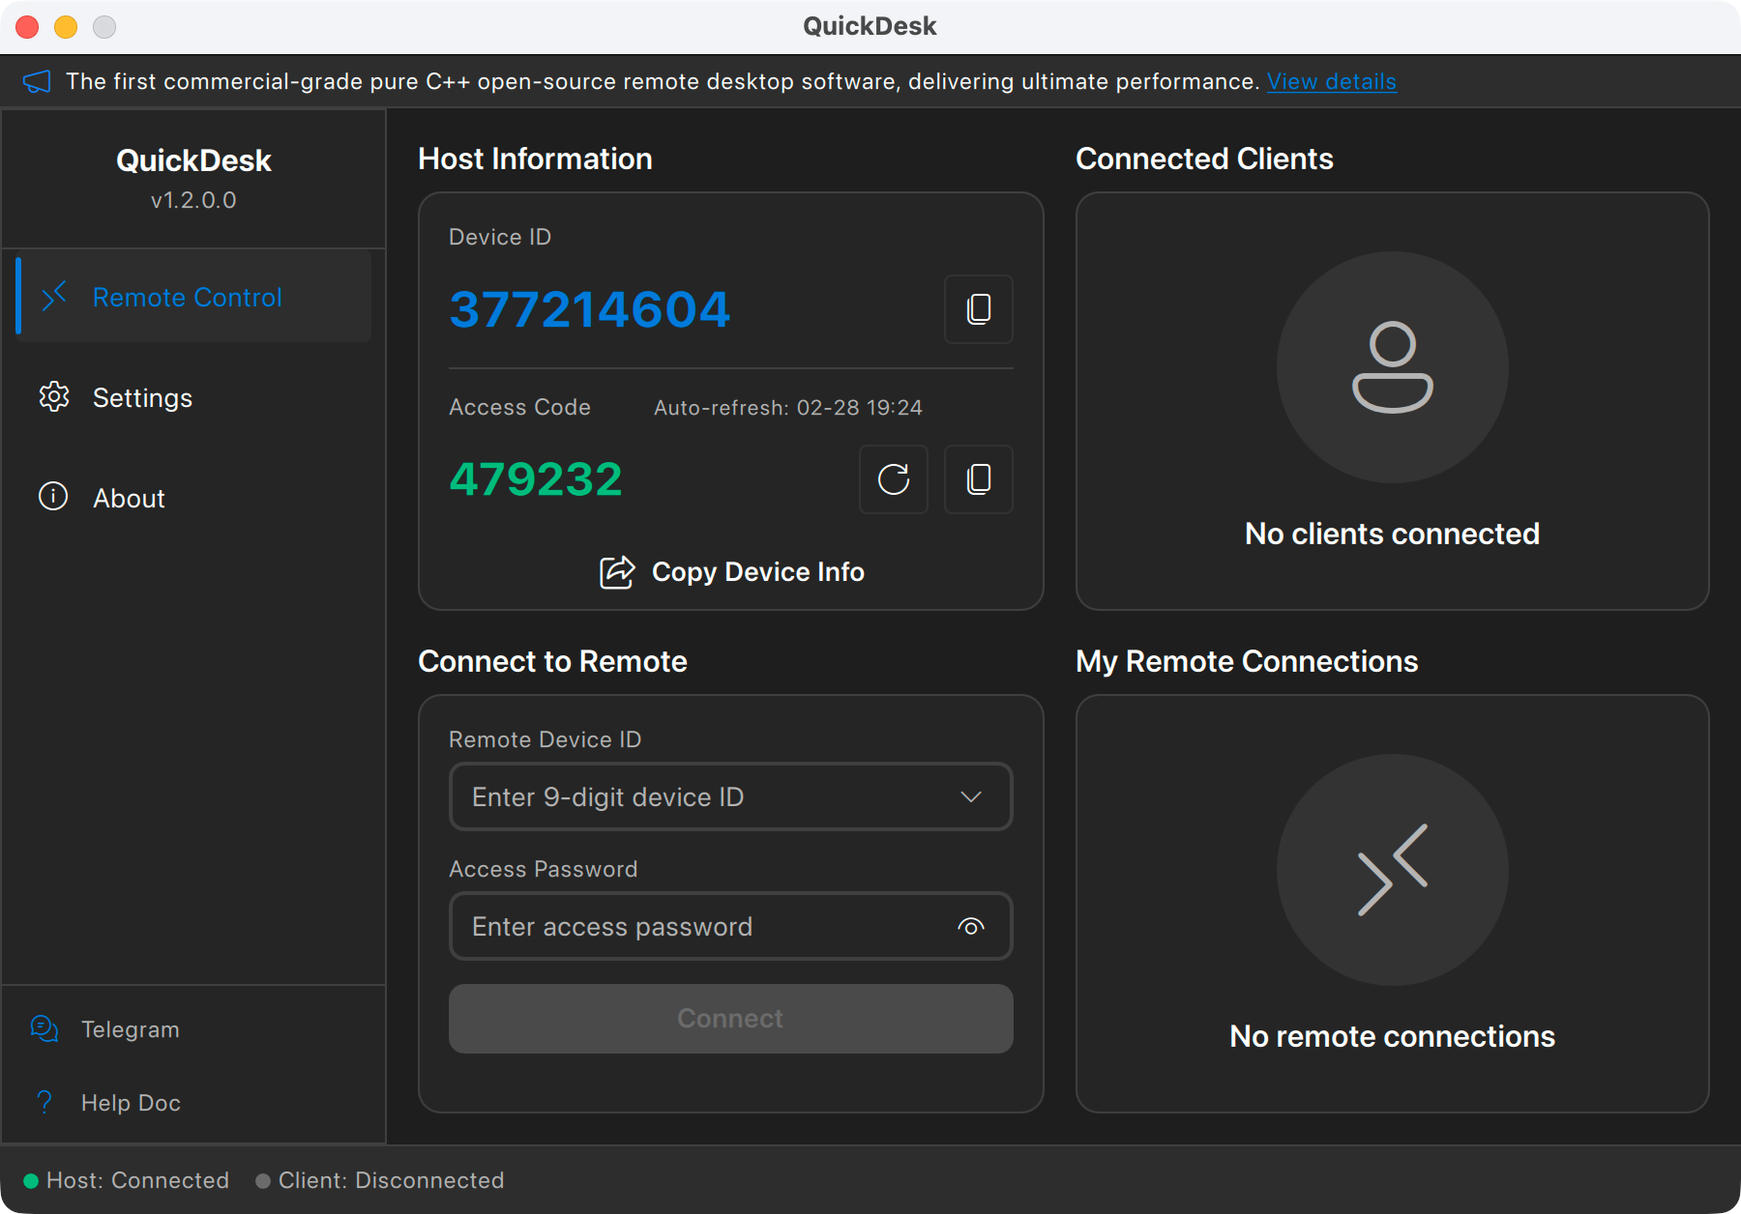Refresh the access code

[x=893, y=479]
